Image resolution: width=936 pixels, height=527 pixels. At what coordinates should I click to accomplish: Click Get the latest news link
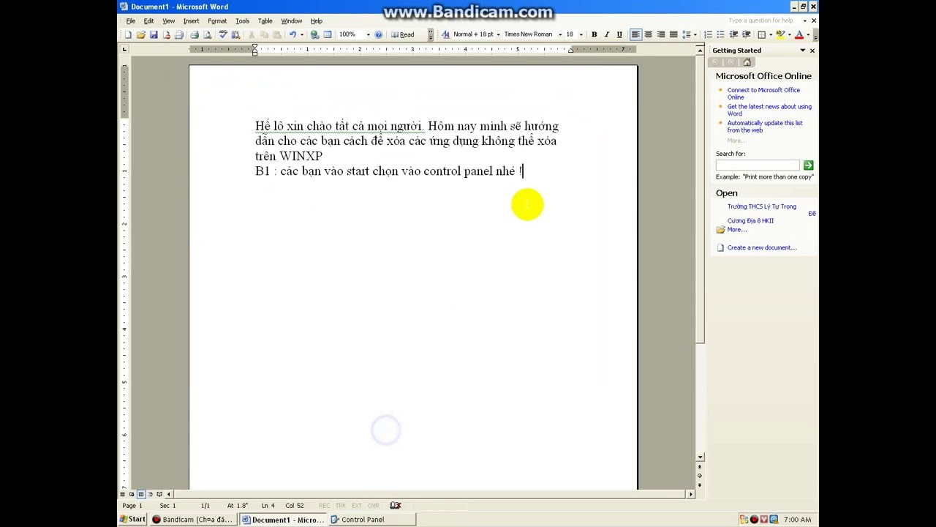(769, 110)
